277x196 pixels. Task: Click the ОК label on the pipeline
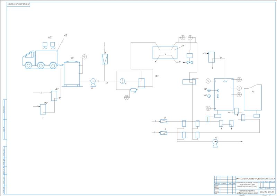tap(107, 82)
